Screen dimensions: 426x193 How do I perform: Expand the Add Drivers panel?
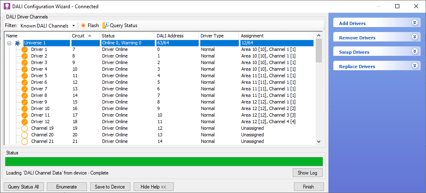point(415,23)
